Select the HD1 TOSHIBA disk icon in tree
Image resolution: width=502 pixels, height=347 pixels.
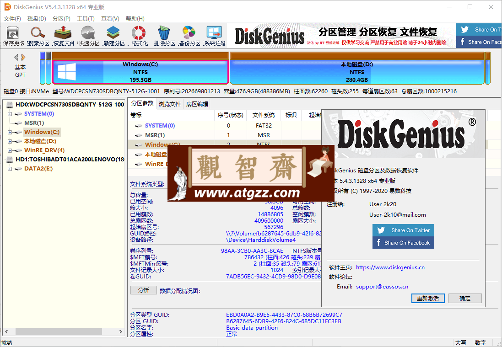point(10,159)
